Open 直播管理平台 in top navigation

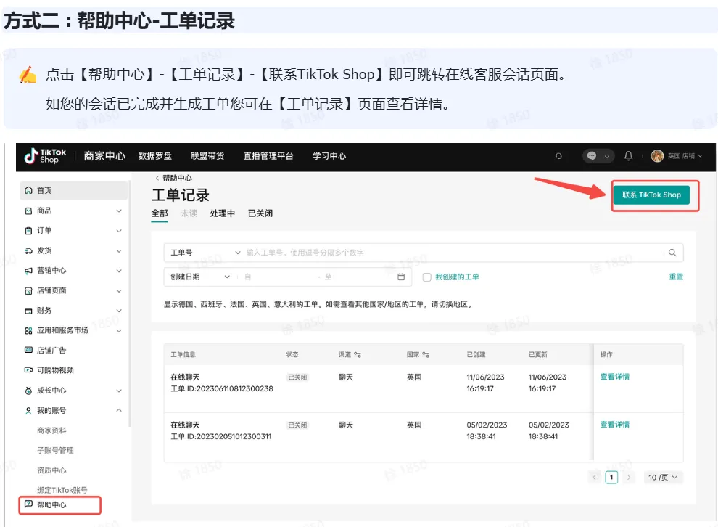click(x=268, y=156)
